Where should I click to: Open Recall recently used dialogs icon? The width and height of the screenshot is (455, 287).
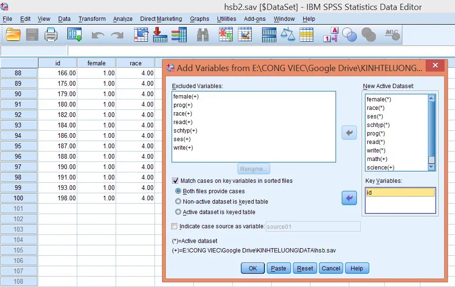pyautogui.click(x=74, y=35)
